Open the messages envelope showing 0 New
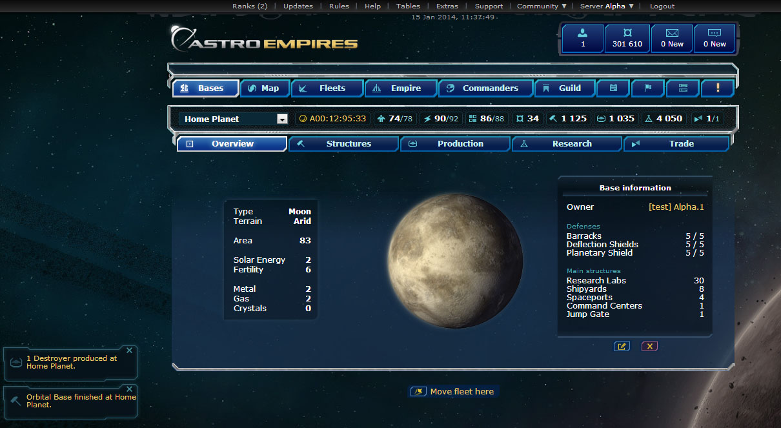Viewport: 781px width, 428px height. tap(672, 38)
